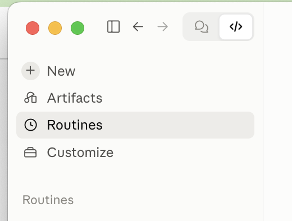Click the gray Routines section heading
The width and height of the screenshot is (292, 221).
tap(48, 200)
